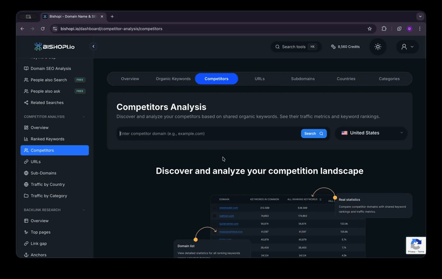Open Traffic by Category

click(49, 196)
